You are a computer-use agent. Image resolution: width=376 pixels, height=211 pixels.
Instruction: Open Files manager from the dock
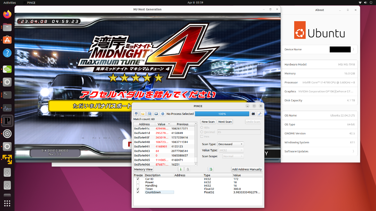click(7, 27)
